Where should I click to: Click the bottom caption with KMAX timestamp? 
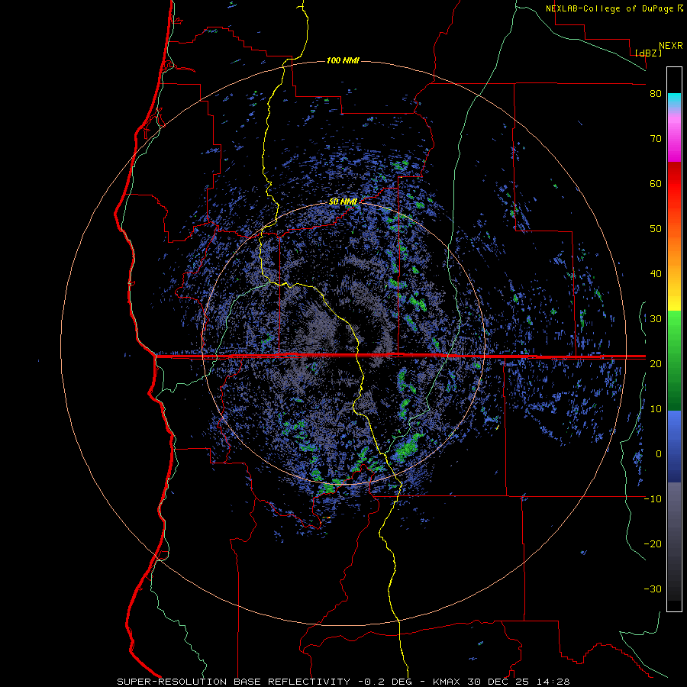coord(343,682)
